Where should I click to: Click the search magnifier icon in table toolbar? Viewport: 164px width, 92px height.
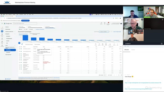(96, 44)
